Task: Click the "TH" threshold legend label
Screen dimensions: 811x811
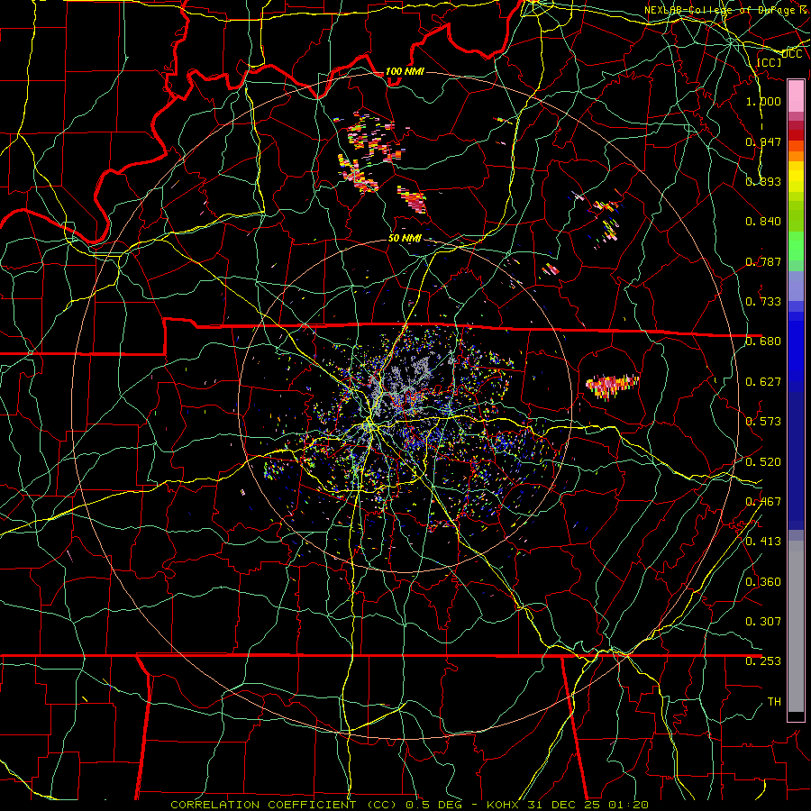Action: point(774,702)
